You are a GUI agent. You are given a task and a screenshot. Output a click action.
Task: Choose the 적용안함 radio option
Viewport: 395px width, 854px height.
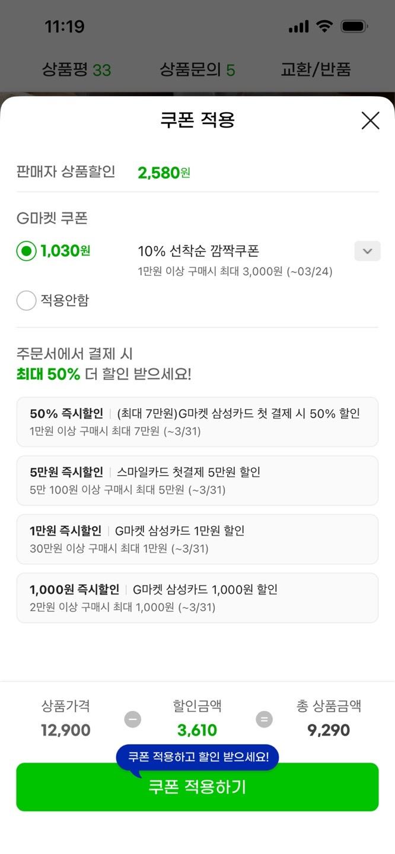coord(27,301)
